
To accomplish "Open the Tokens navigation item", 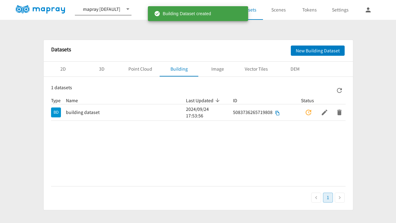I will pos(309,10).
